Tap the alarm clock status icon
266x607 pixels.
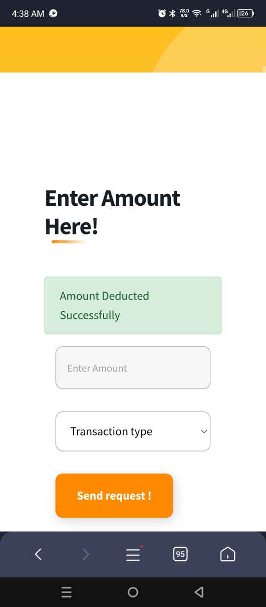pyautogui.click(x=162, y=13)
